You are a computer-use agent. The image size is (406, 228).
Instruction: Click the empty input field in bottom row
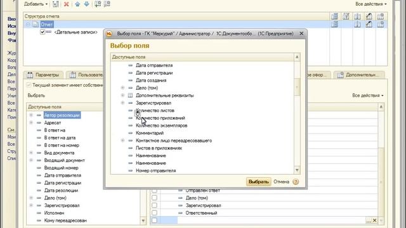272,220
